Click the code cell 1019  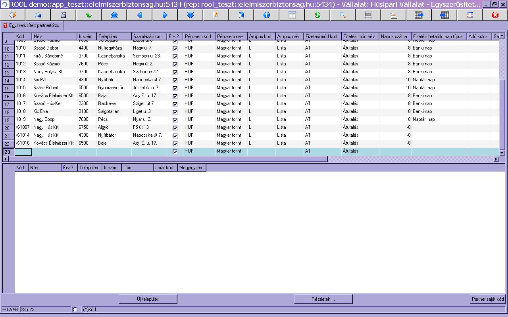(x=23, y=119)
